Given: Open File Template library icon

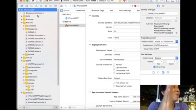Looking at the screenshot, I should click(153, 72).
